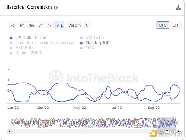Click the download chart icon
Screen dimensions: 186x140
[x=178, y=7]
